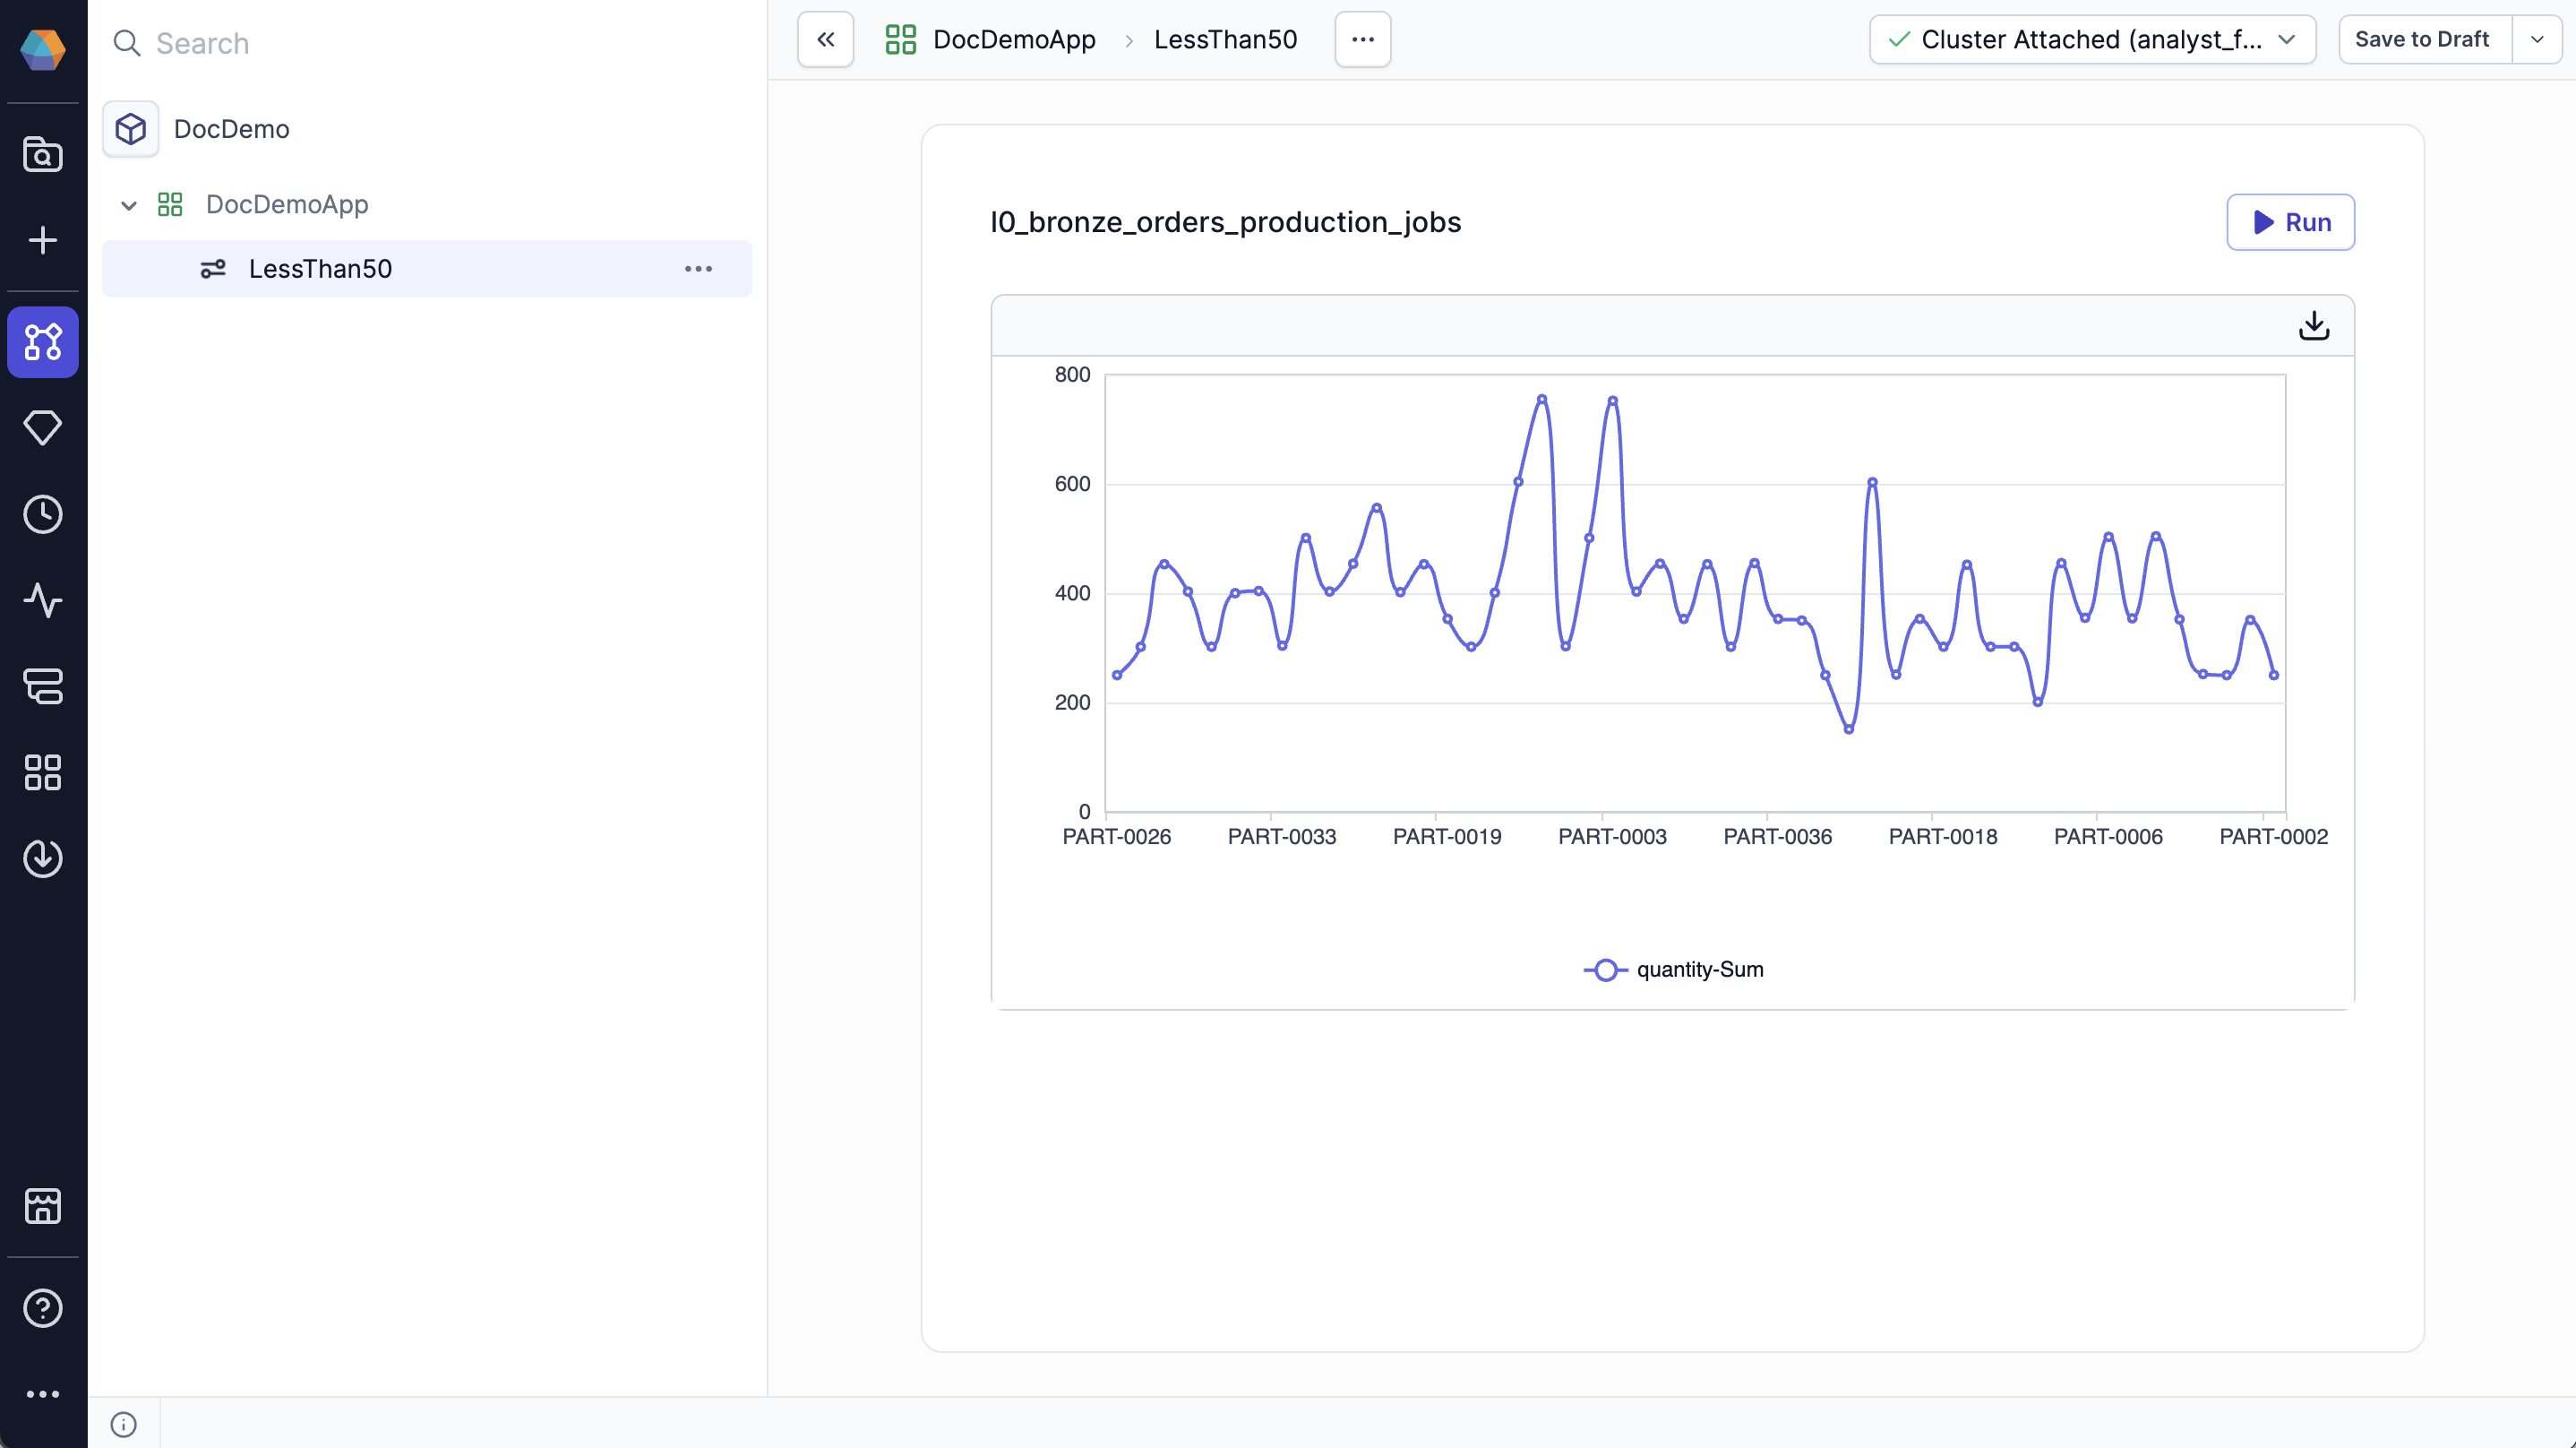
Task: Click DocDemoApp breadcrumb link
Action: (1015, 40)
